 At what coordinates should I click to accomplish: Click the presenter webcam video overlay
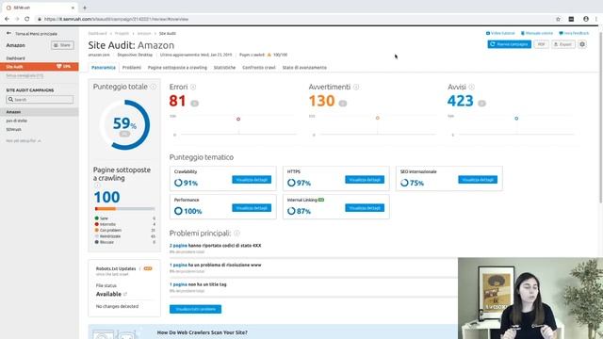click(530, 299)
